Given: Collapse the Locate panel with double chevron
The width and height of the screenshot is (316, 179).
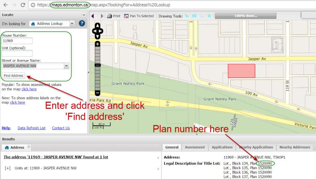Looking at the screenshot, I should click(84, 15).
